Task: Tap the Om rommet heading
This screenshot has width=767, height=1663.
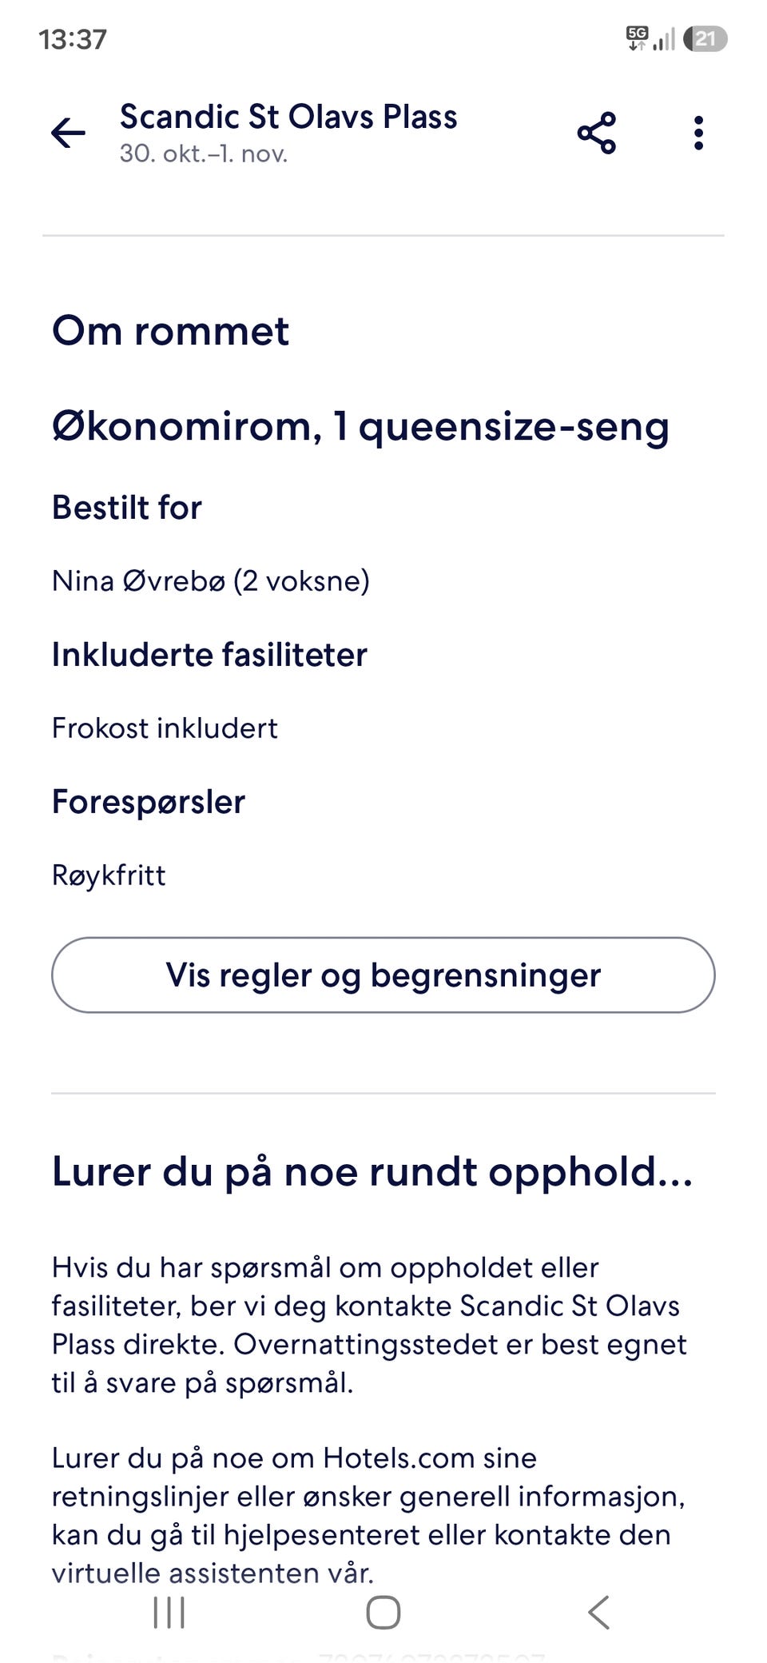Action: point(170,331)
